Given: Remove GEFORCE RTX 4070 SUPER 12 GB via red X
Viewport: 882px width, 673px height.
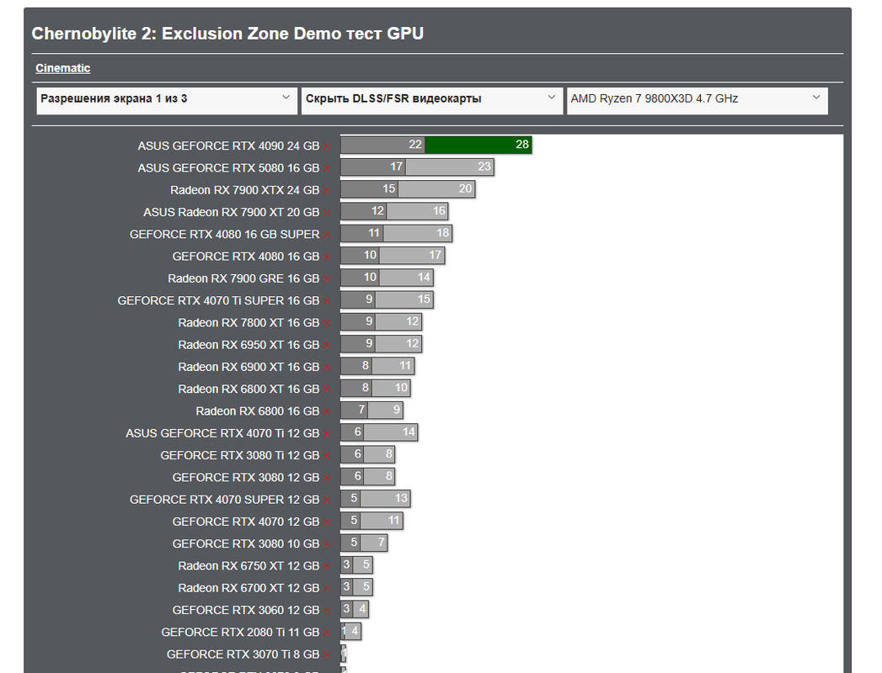Looking at the screenshot, I should tap(327, 500).
